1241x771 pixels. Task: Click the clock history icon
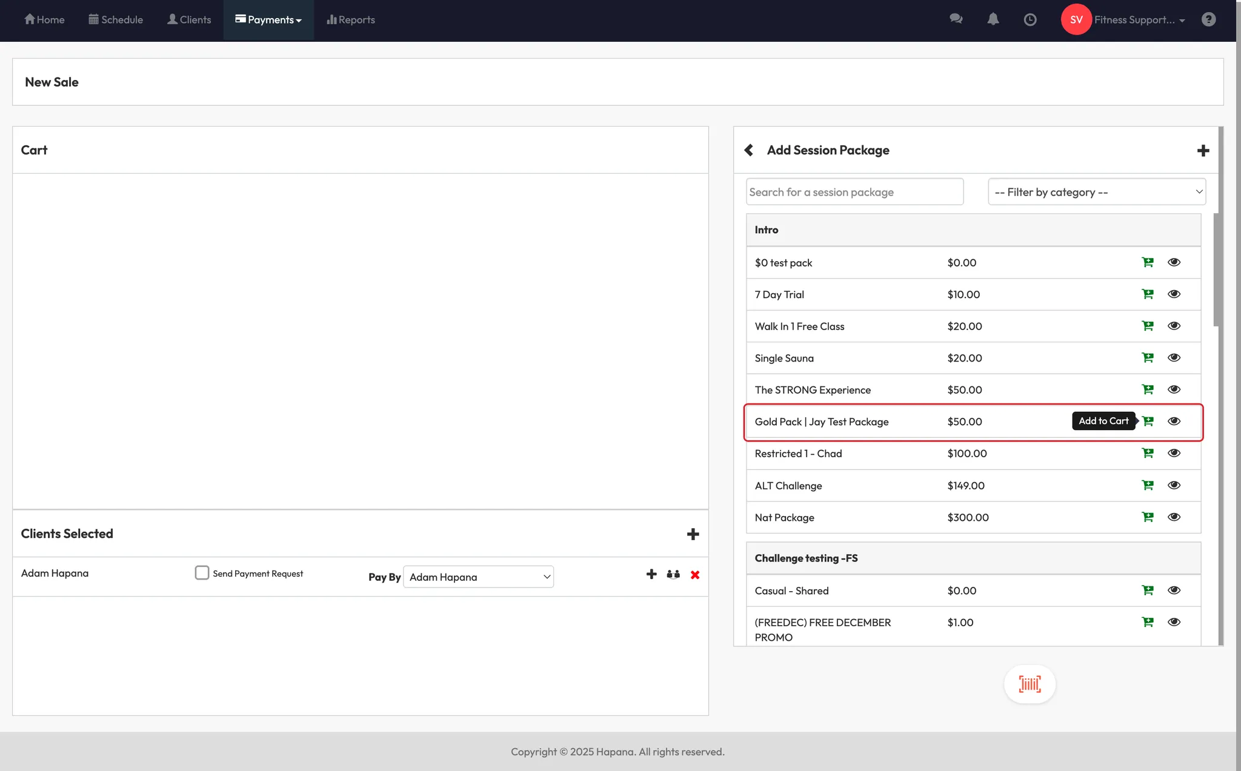[1030, 19]
